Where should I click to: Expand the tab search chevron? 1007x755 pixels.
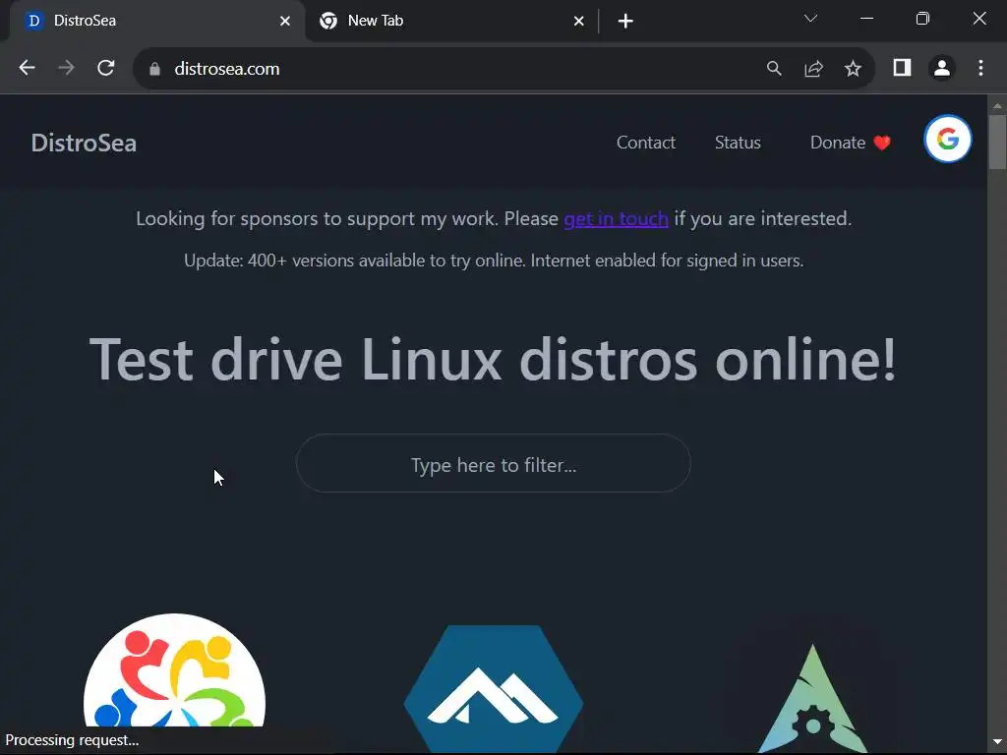coord(810,19)
